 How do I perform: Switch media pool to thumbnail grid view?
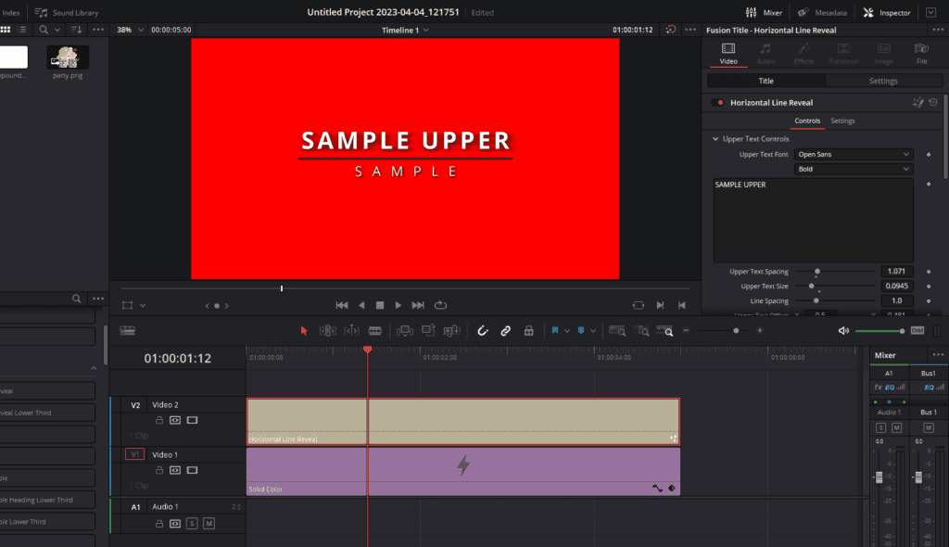point(6,30)
